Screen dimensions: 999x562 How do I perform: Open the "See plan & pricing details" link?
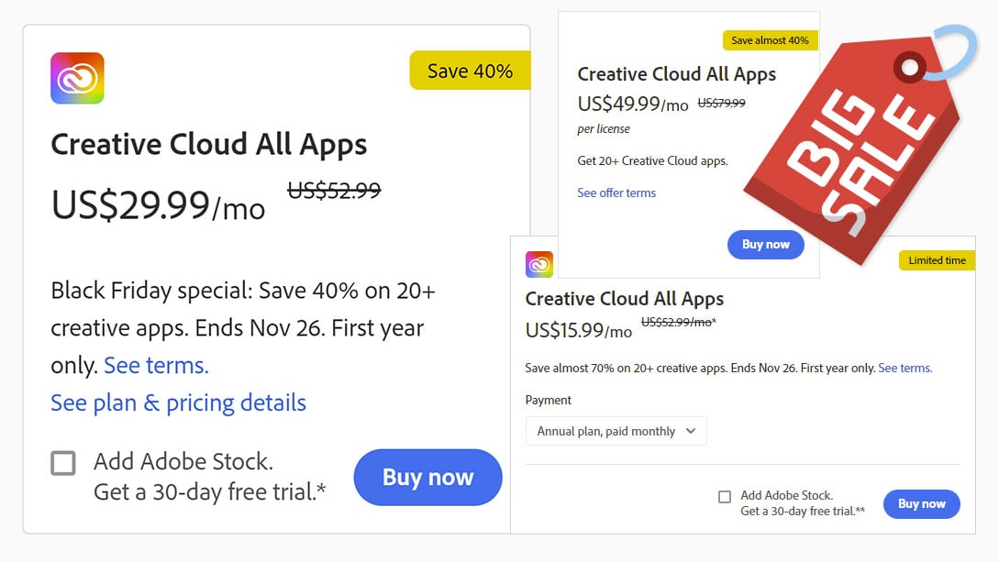tap(178, 402)
